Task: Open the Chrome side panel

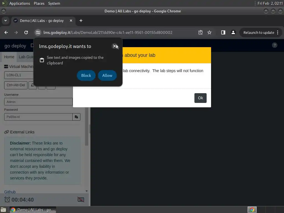Action: [x=223, y=32]
